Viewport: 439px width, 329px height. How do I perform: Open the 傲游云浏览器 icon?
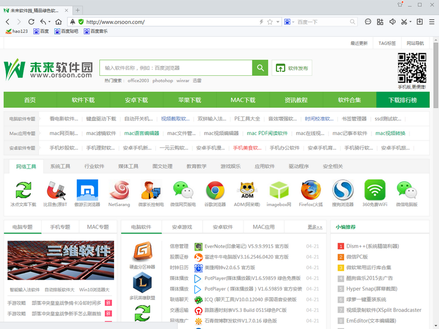[87, 190]
